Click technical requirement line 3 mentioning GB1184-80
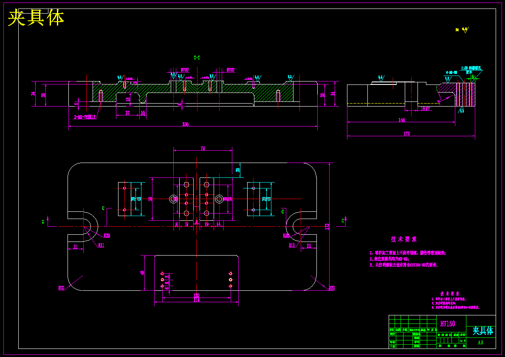 [x=403, y=265]
